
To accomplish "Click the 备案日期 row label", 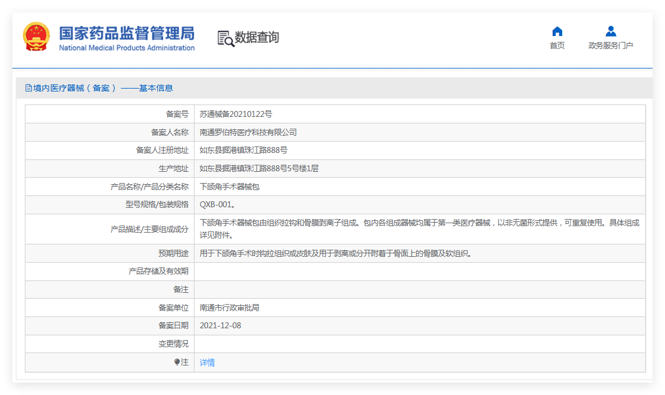I will click(x=173, y=325).
